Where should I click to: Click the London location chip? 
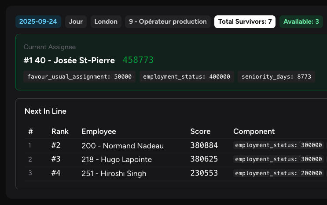pyautogui.click(x=106, y=22)
